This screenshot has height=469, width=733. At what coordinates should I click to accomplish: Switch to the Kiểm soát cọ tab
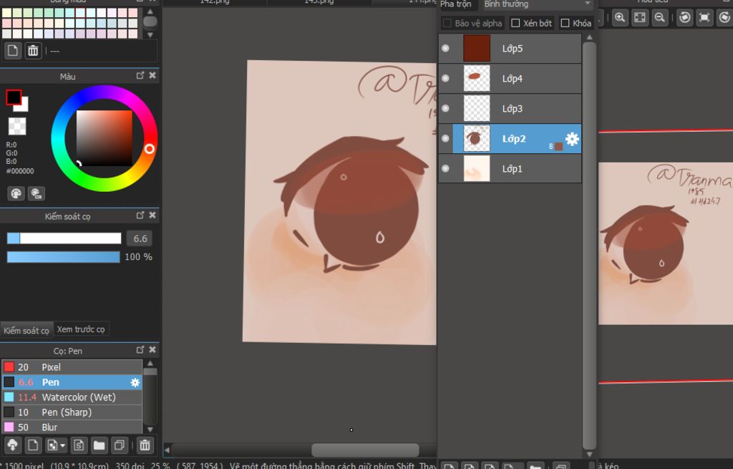click(26, 330)
